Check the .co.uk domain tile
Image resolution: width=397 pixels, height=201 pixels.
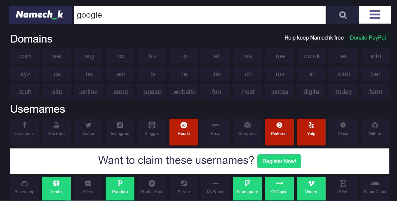pyautogui.click(x=311, y=56)
